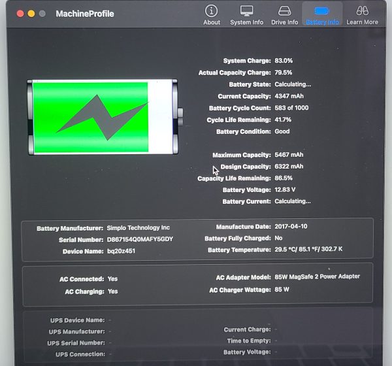Click the gray zoom window button
392x366 pixels.
42,14
